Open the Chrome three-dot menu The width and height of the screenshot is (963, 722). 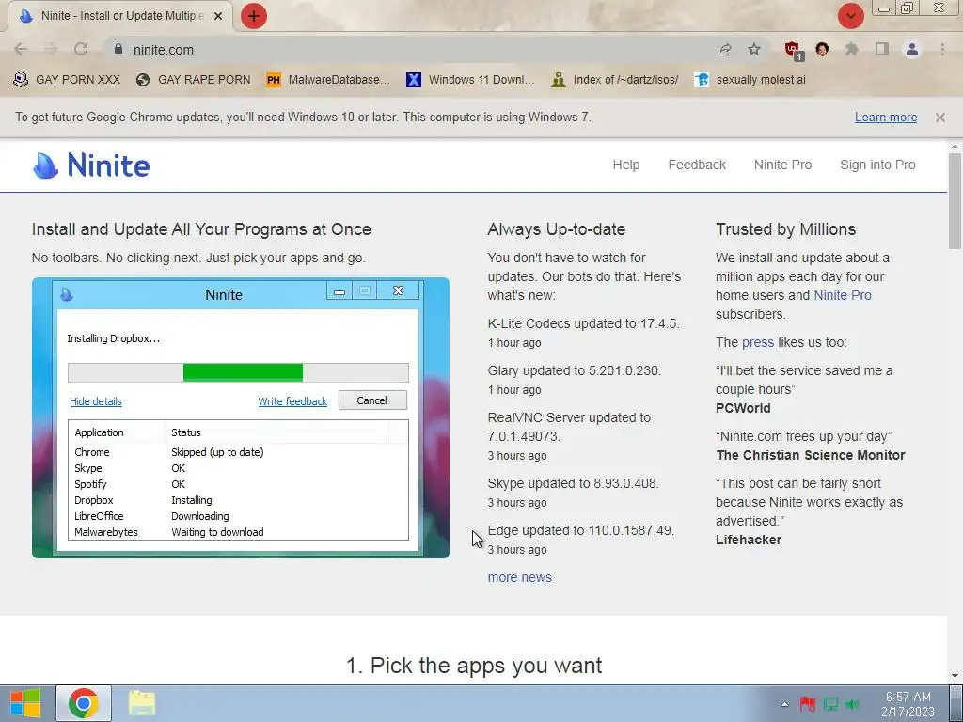tap(942, 50)
